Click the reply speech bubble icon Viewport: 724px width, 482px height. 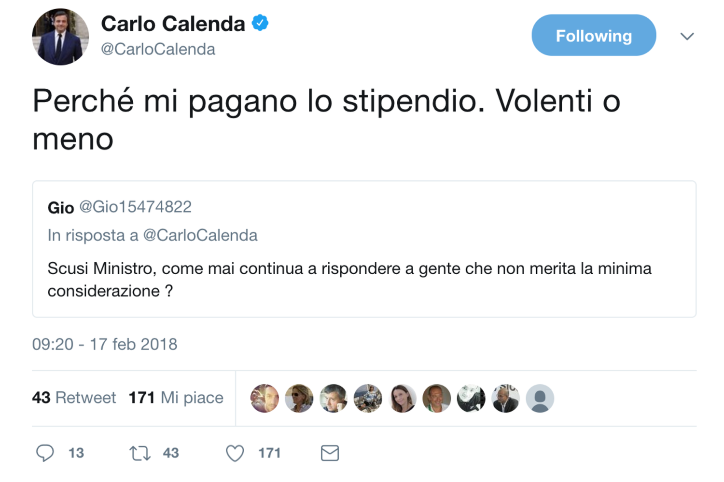[45, 453]
